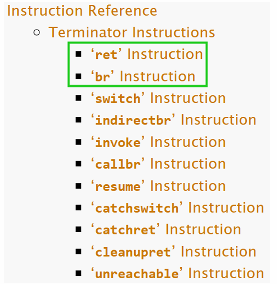
Task: Click the hollow circle bullet beside Terminator Instructions
Action: [36, 33]
